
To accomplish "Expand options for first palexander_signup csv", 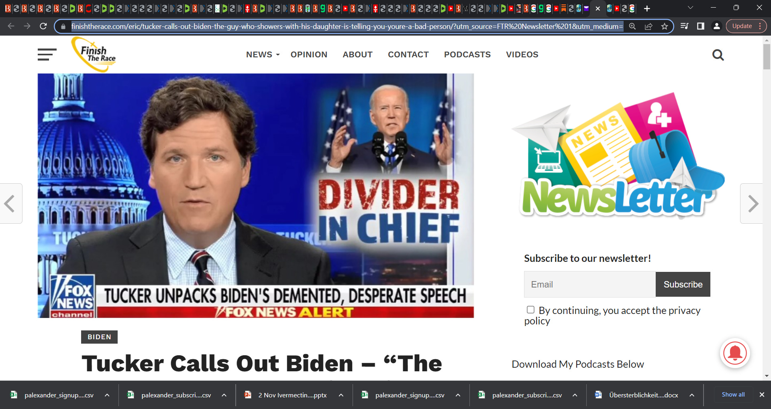I will pos(107,395).
